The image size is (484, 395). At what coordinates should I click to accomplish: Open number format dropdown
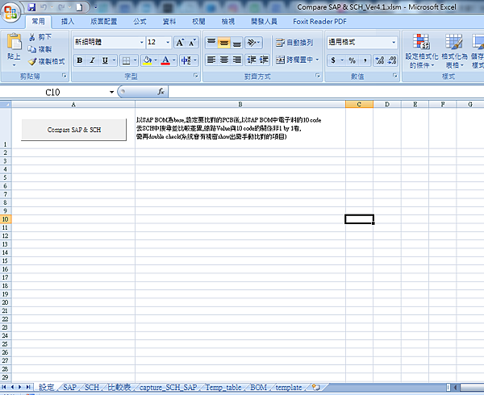(394, 42)
